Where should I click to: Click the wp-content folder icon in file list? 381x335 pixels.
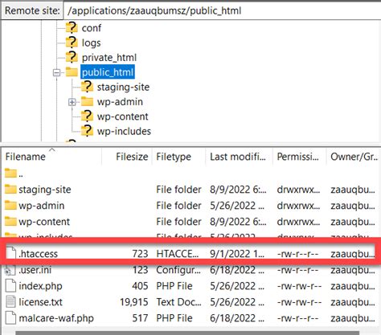[10, 222]
